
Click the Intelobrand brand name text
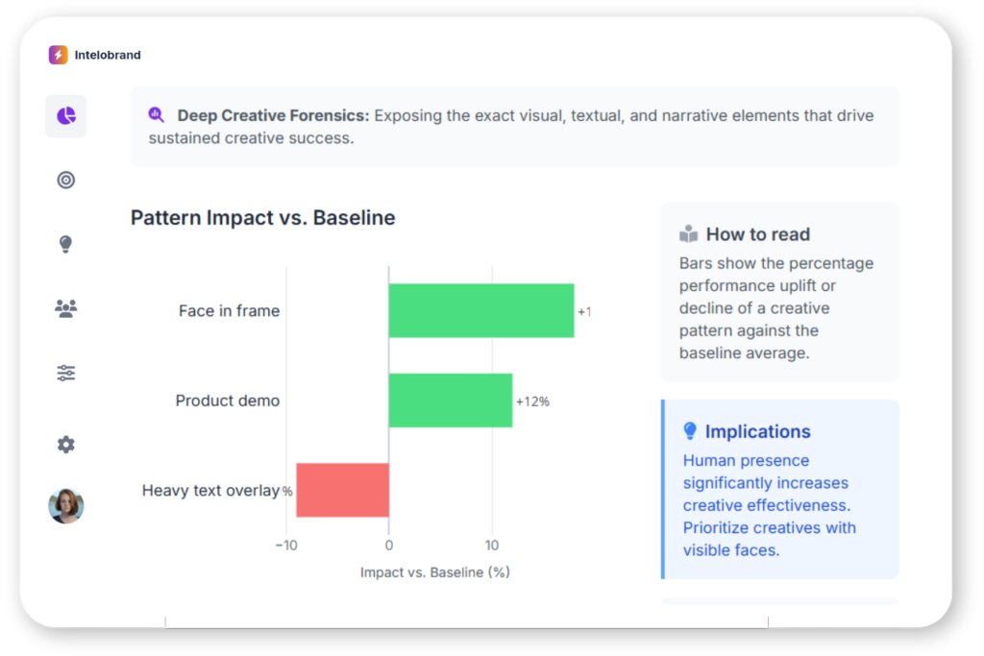[x=108, y=55]
